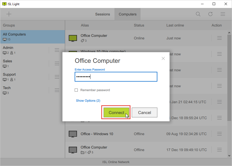
Task: Open the search with the magnifier icon
Action: (198, 14)
